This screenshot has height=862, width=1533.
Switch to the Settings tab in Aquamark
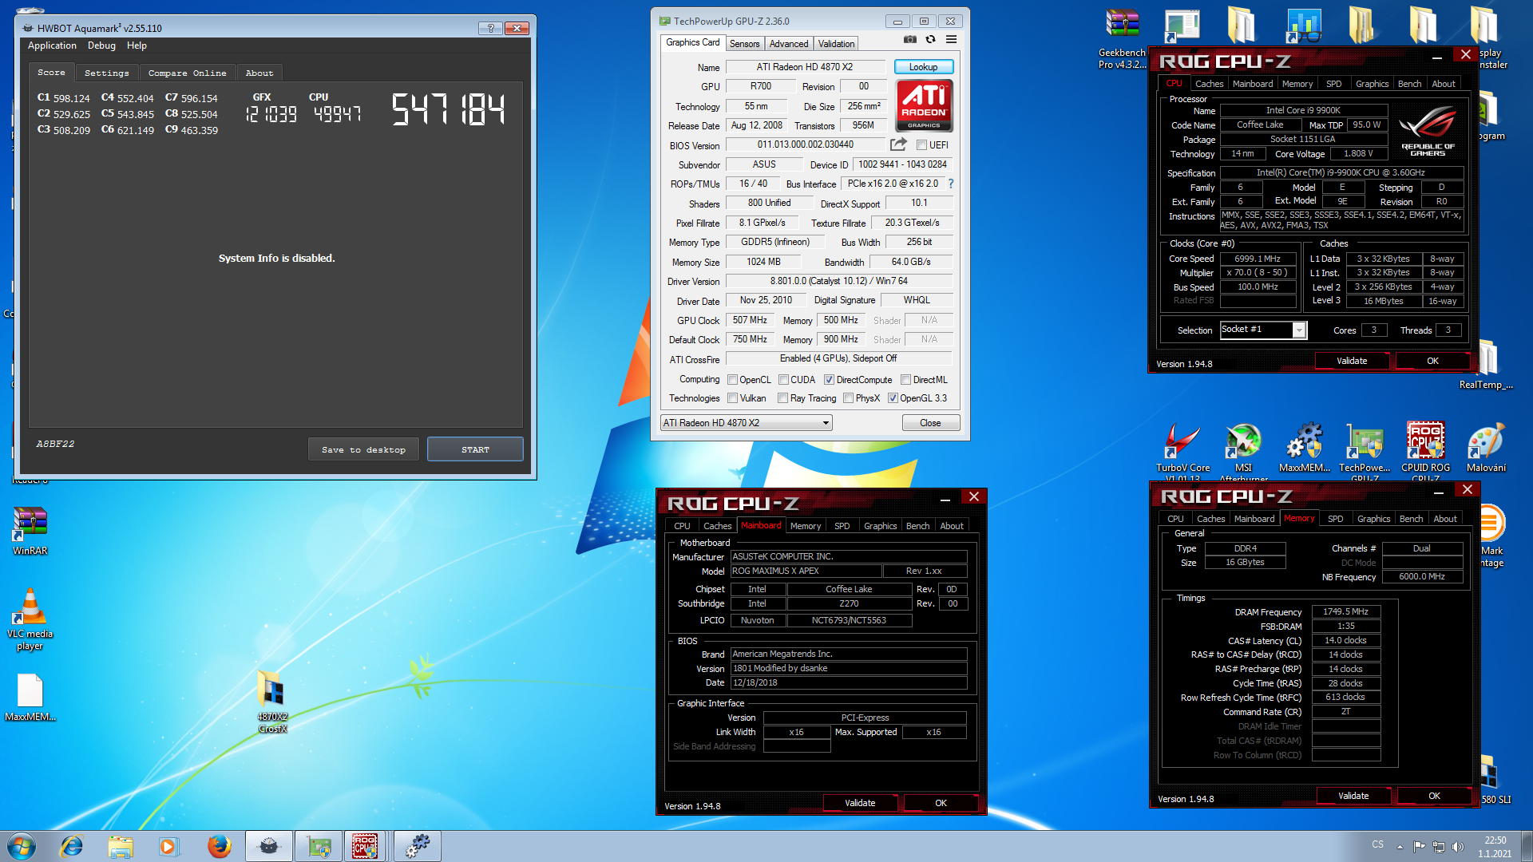point(106,73)
